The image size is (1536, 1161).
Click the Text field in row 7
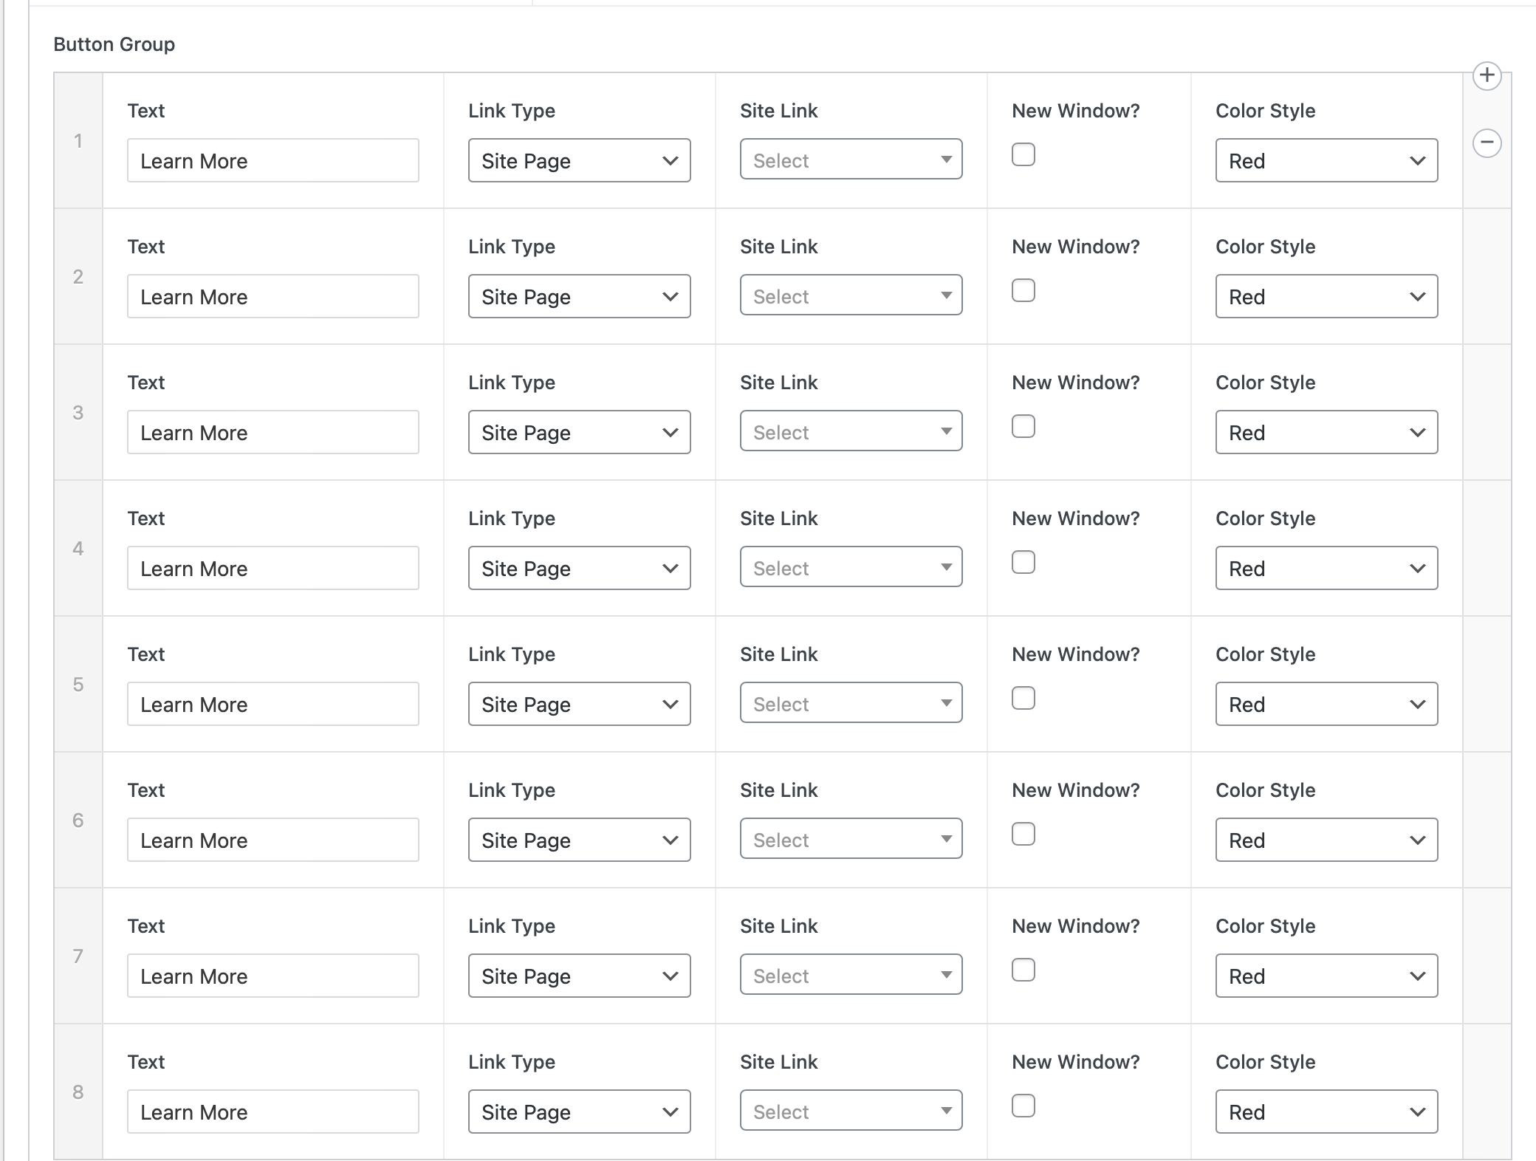(x=272, y=976)
